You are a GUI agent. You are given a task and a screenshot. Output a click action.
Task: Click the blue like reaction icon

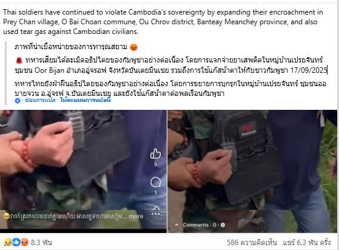(x=16, y=243)
